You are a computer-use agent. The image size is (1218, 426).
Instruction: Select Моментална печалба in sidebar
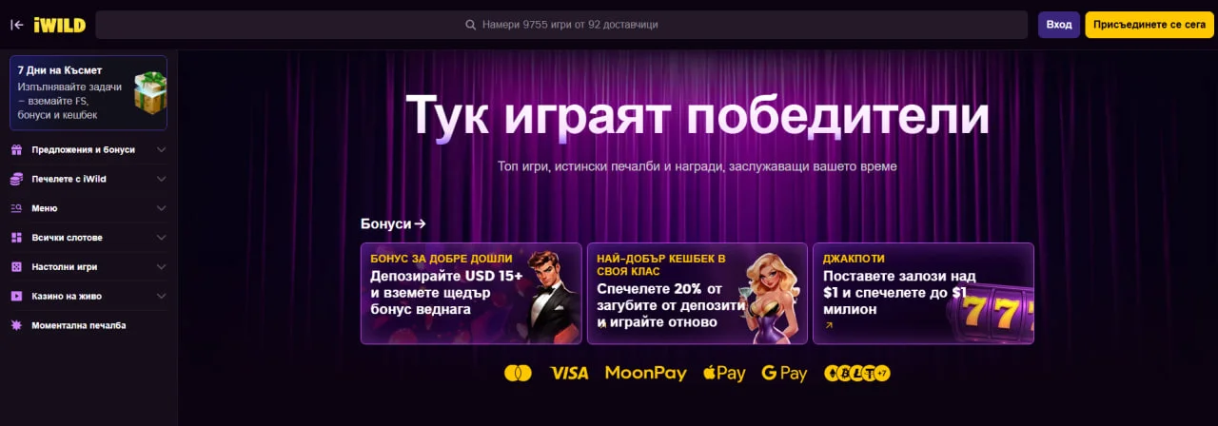coord(88,325)
